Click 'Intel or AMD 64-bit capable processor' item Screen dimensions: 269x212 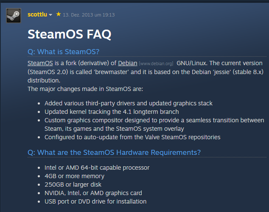click(97, 168)
